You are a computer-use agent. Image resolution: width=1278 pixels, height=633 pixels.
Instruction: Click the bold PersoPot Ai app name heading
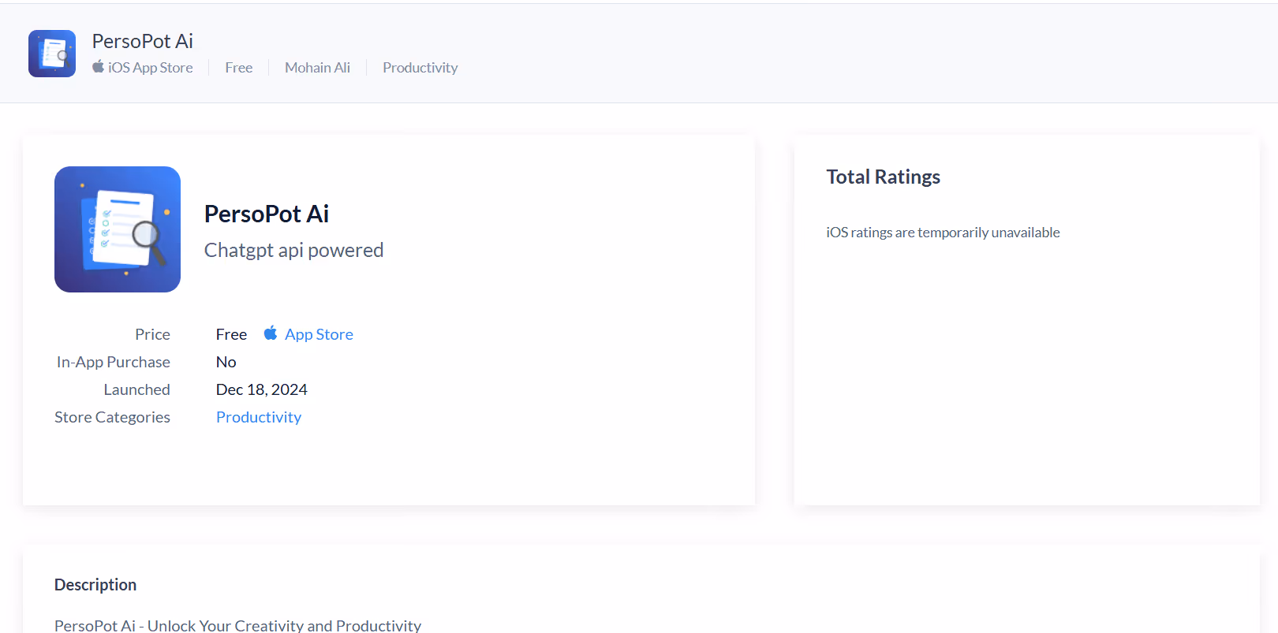(x=267, y=214)
